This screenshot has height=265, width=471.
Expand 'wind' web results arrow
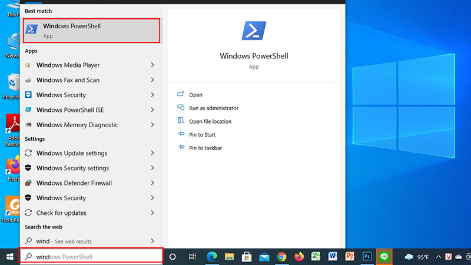coord(152,241)
